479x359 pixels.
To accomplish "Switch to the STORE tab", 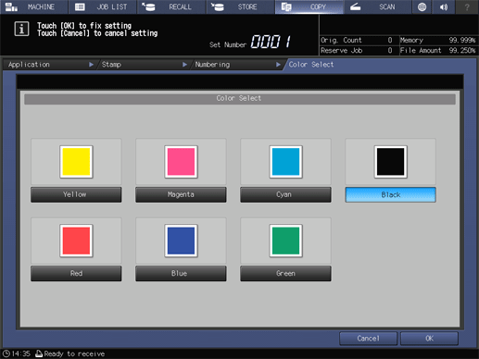I will click(241, 6).
